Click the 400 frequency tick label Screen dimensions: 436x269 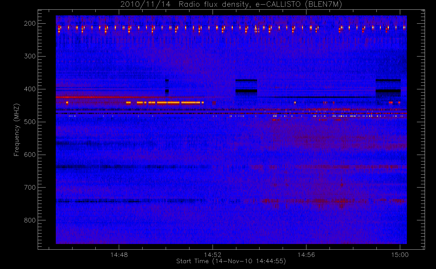tap(30, 89)
